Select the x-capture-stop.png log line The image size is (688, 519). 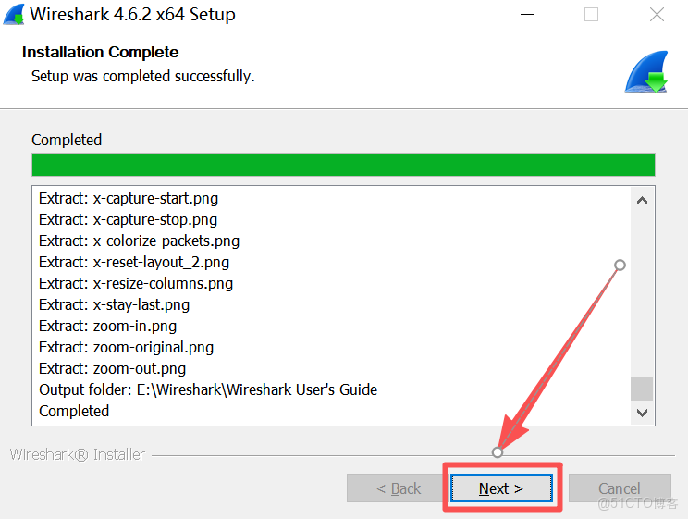click(128, 219)
